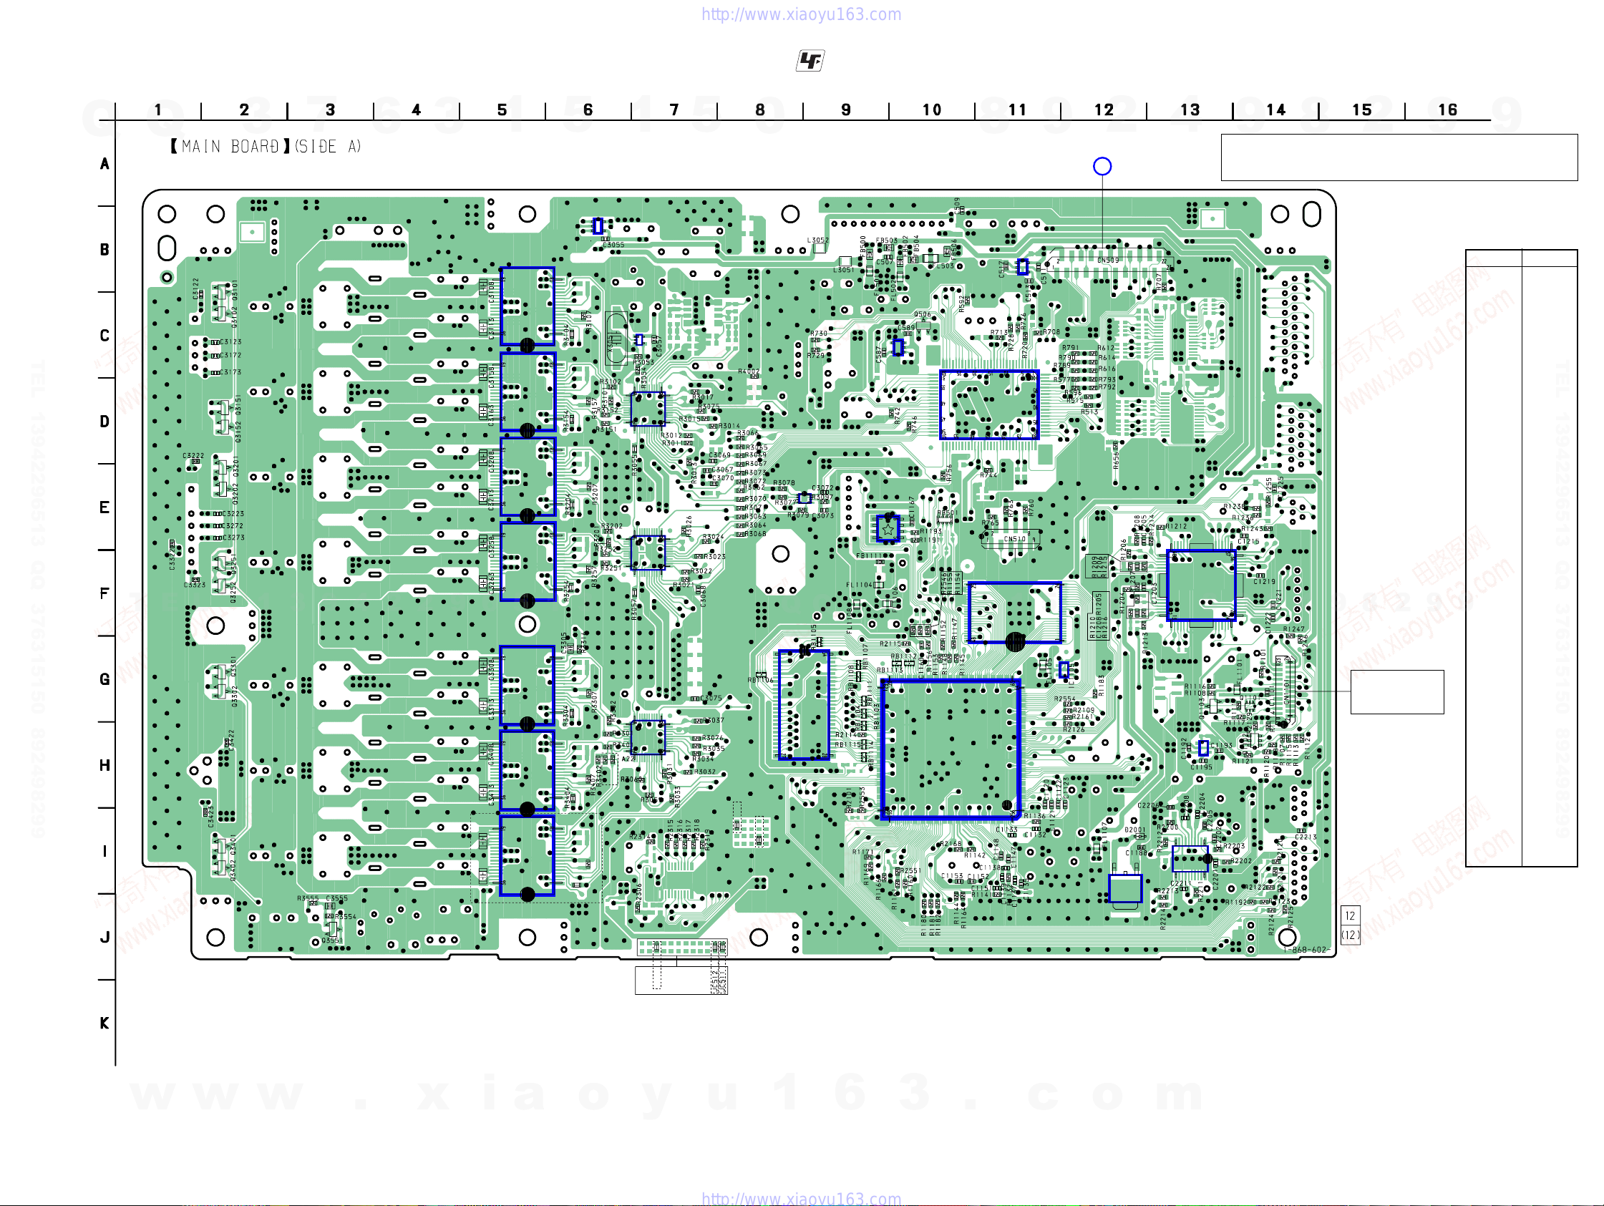Click the 1-868-602- part number text
Image resolution: width=1604 pixels, height=1206 pixels.
pos(1306,950)
